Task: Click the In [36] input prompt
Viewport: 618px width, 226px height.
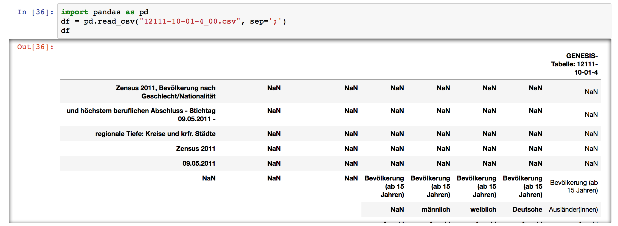Action: click(36, 12)
